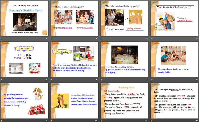Click the animation star icon under slide 12
This screenshot has width=199, height=122.
click(152, 121)
